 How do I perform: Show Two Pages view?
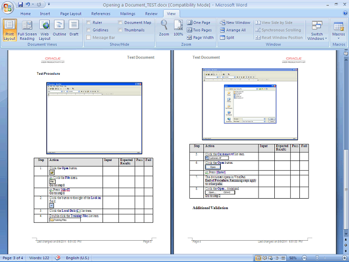click(x=199, y=30)
